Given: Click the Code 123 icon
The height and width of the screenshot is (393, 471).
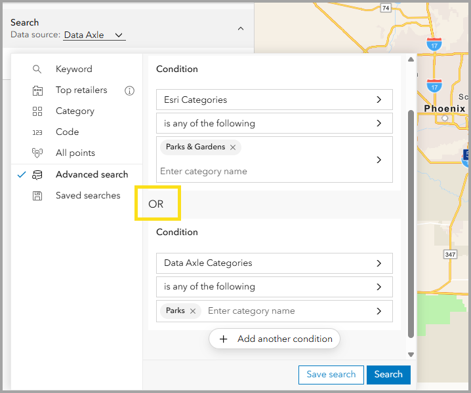Looking at the screenshot, I should coord(37,132).
